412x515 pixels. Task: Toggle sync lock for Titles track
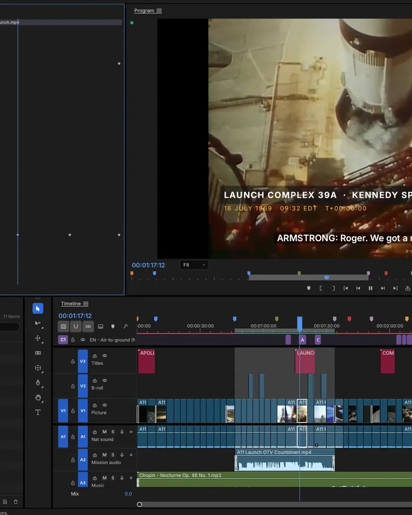(x=95, y=356)
